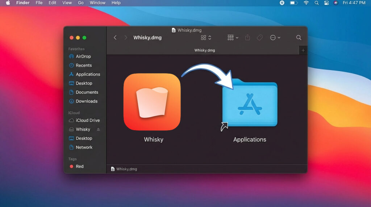Add a new Finder tab
Screen dimensions: 371x207
pyautogui.click(x=303, y=51)
